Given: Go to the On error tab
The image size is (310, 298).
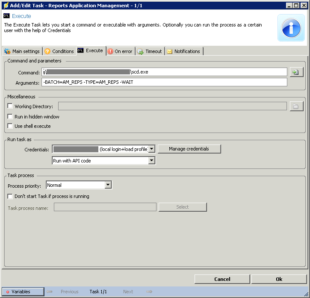Looking at the screenshot, I should point(120,51).
